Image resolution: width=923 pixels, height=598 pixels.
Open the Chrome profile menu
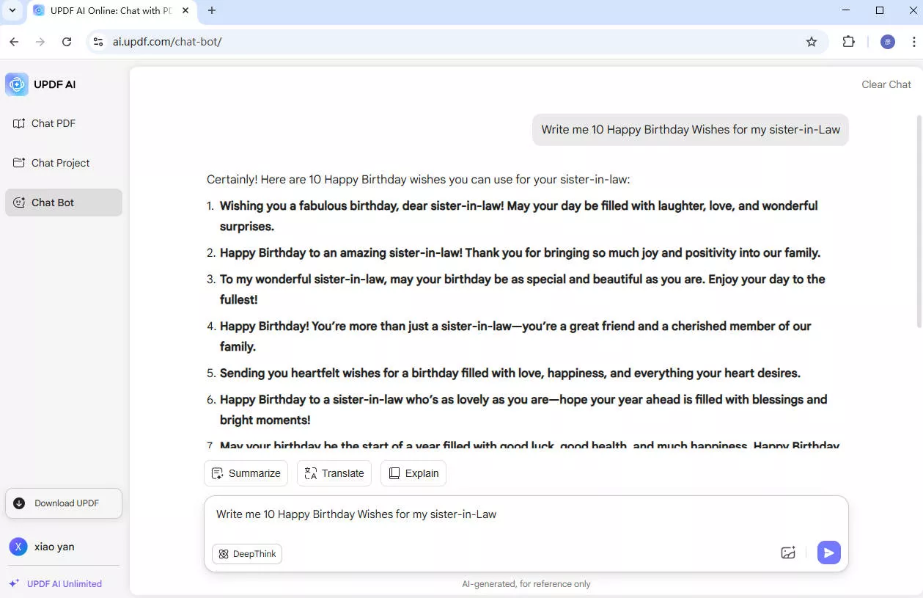888,42
